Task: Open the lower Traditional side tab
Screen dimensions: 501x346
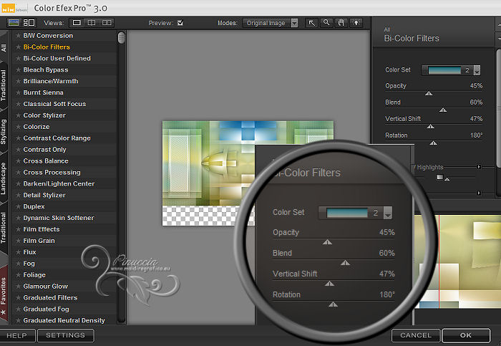Action: (4, 228)
